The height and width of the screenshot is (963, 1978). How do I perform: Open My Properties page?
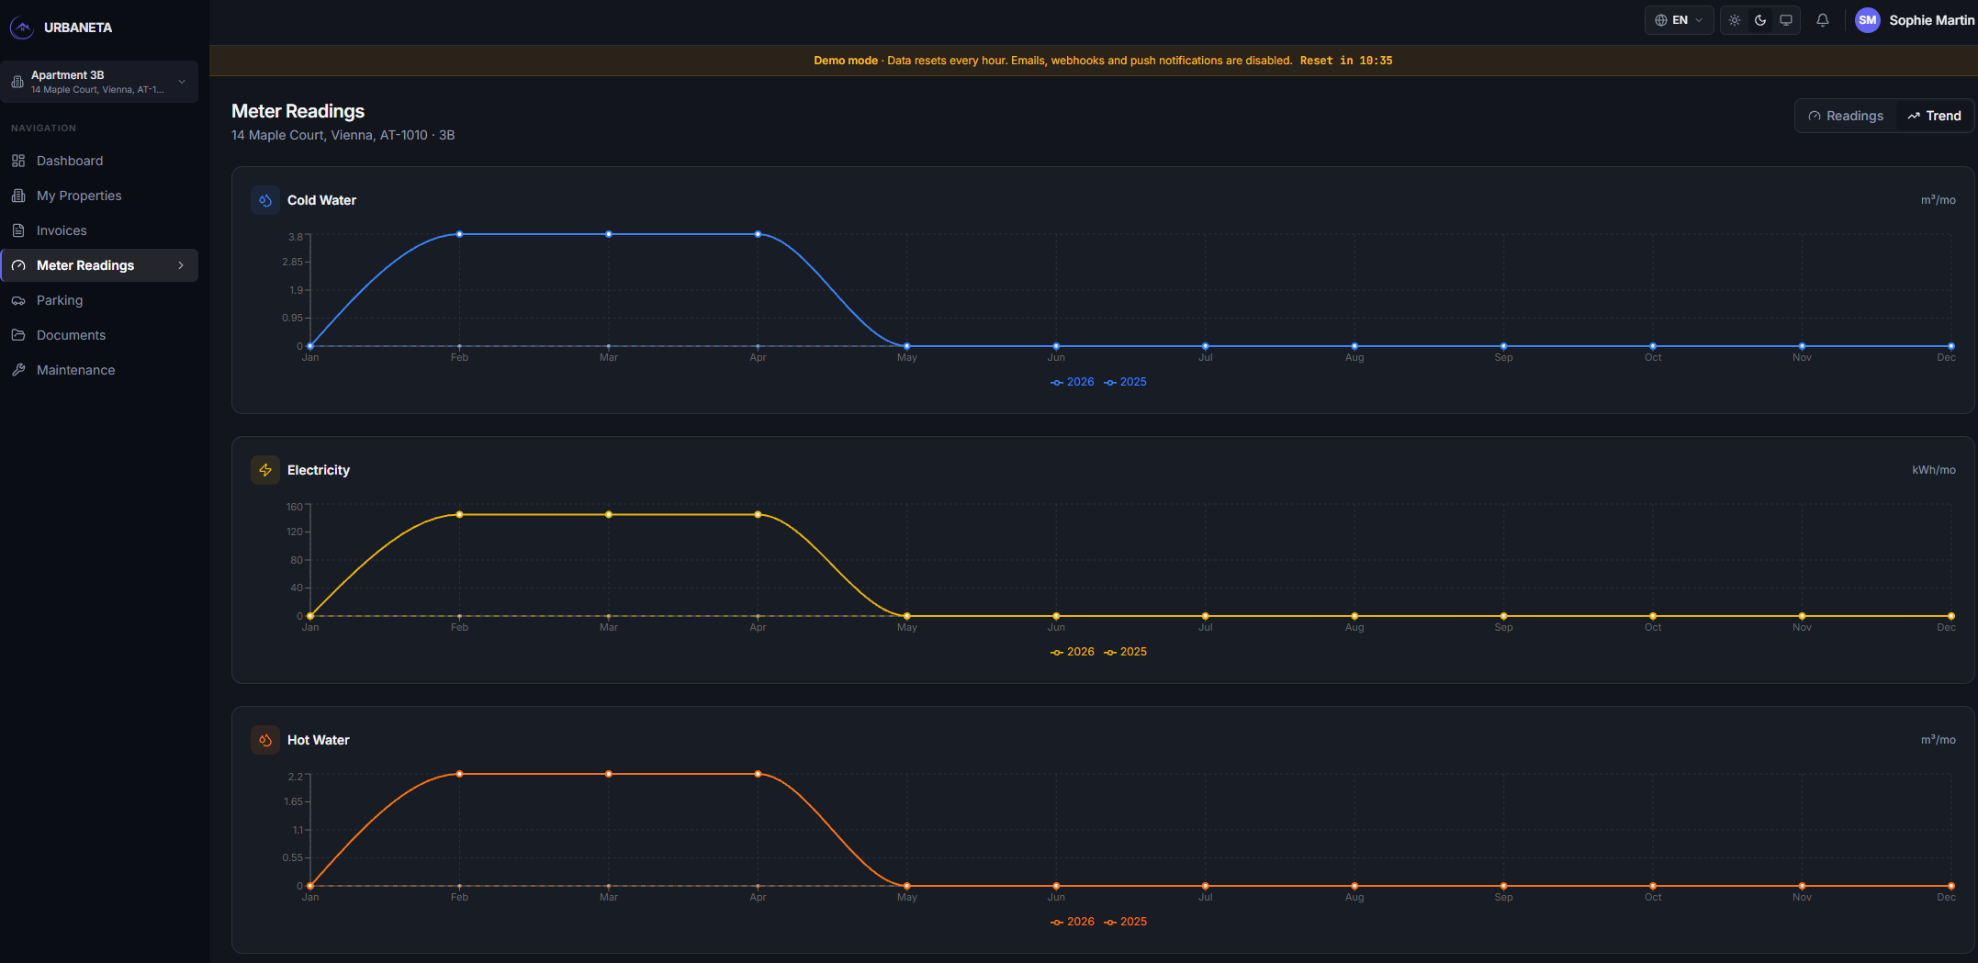click(x=99, y=196)
